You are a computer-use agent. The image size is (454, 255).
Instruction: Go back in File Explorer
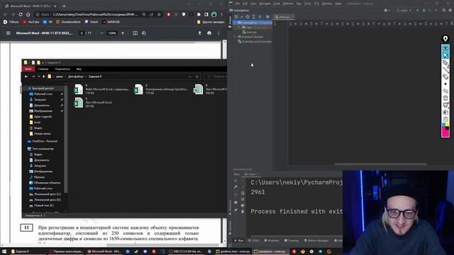26,76
